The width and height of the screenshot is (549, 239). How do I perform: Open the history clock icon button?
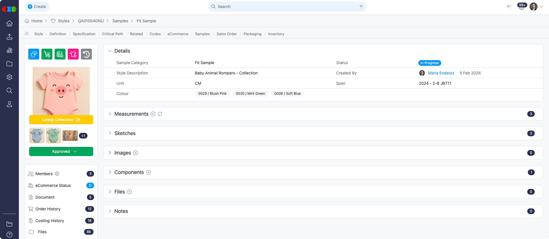pos(86,54)
